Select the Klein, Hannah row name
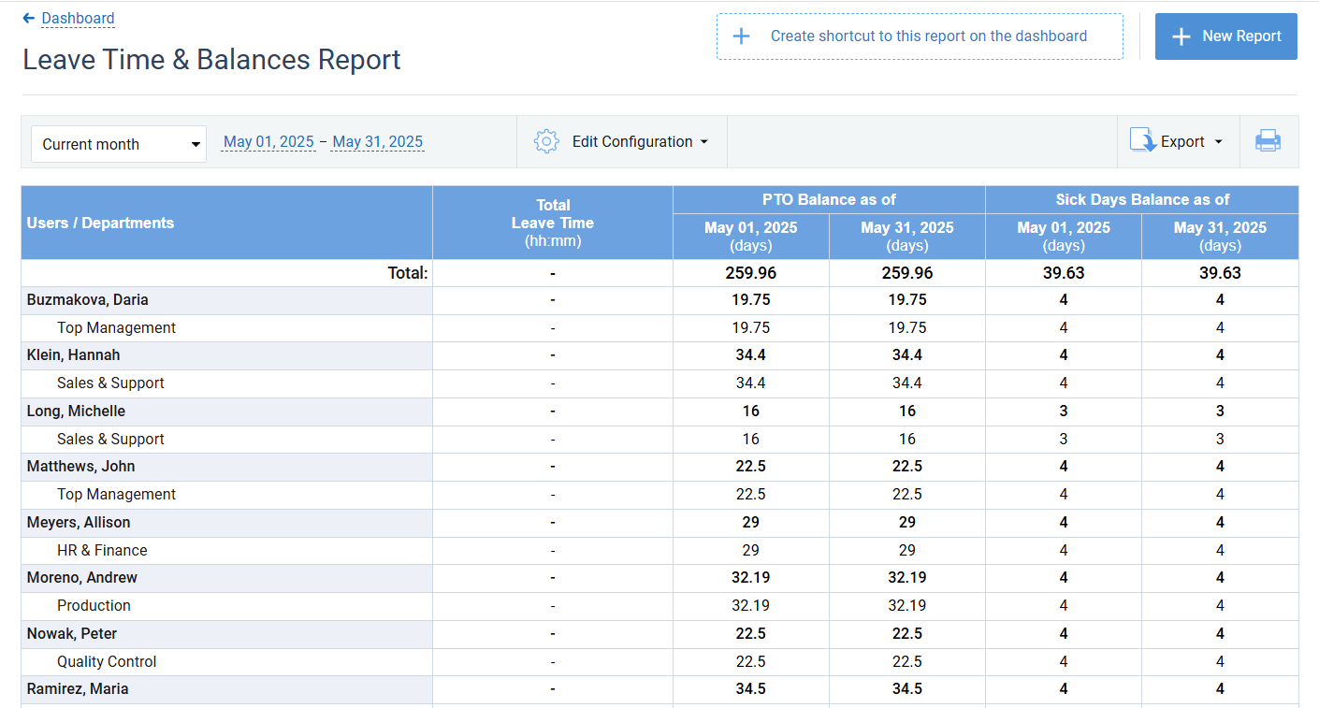This screenshot has height=708, width=1319. (x=73, y=355)
